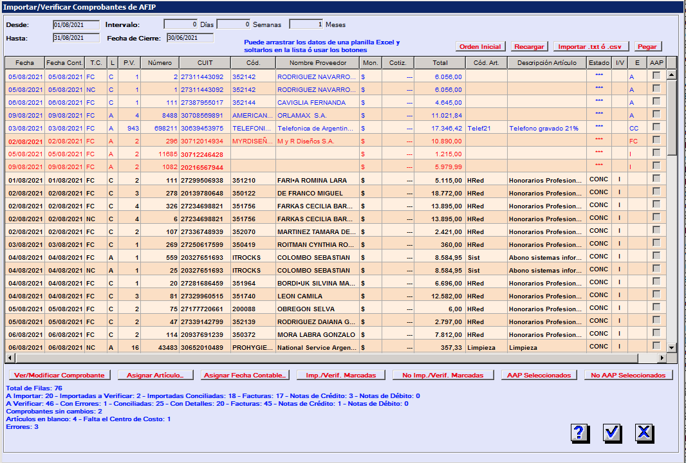Tick AAP checkbox for ORLAMAX S.A. row
686x463 pixels.
pyautogui.click(x=656, y=114)
